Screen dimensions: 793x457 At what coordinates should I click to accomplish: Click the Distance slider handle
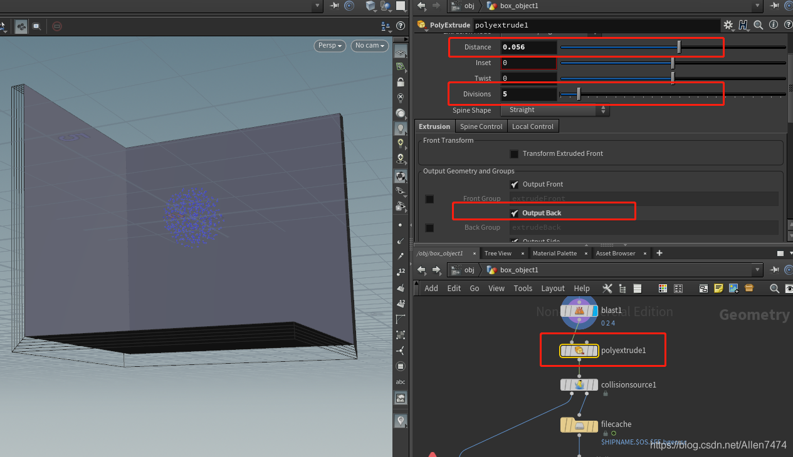click(679, 47)
